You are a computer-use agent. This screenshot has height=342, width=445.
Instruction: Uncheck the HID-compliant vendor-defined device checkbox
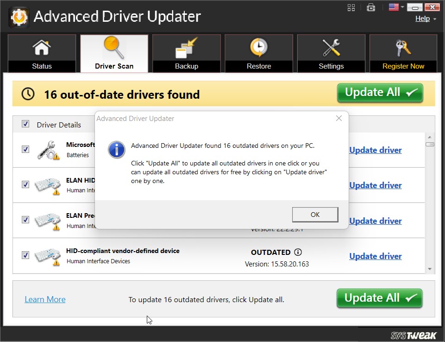(25, 255)
